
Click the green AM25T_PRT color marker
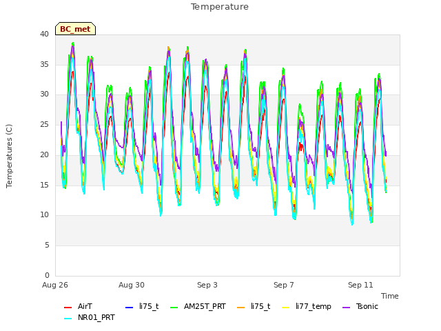[x=174, y=308]
